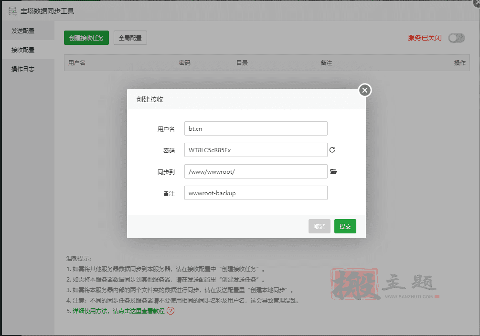Click the 备注 input with wwwroot-backup

point(256,193)
